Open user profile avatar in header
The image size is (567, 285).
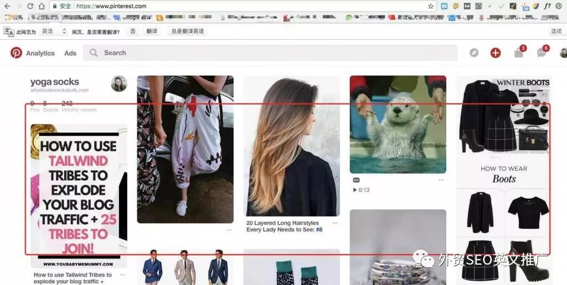pyautogui.click(x=563, y=53)
